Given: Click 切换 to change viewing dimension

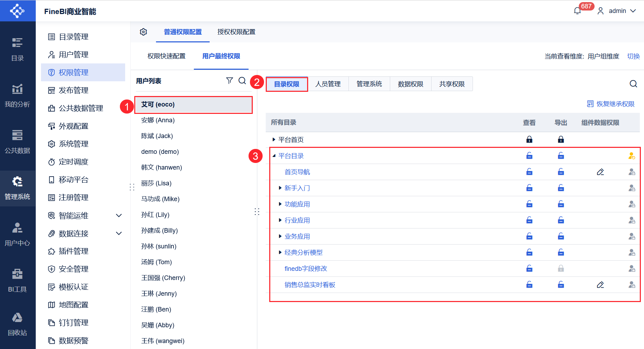Looking at the screenshot, I should (633, 56).
